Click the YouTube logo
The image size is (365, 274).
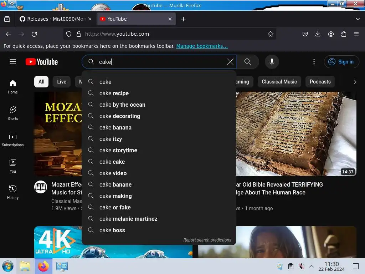click(x=42, y=62)
